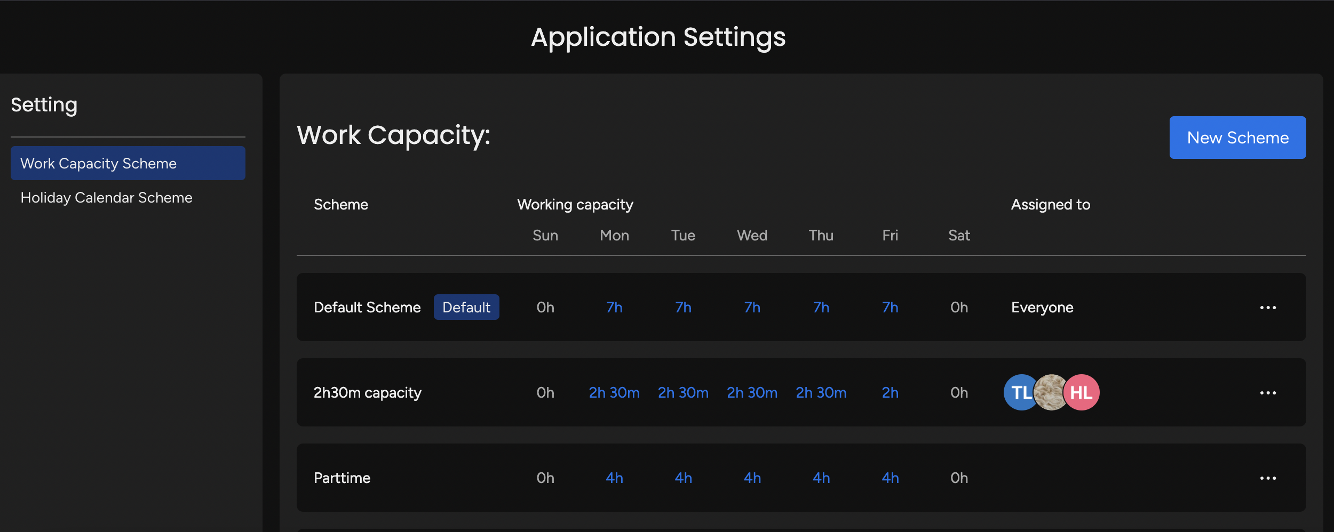Click the New Scheme button

1237,137
